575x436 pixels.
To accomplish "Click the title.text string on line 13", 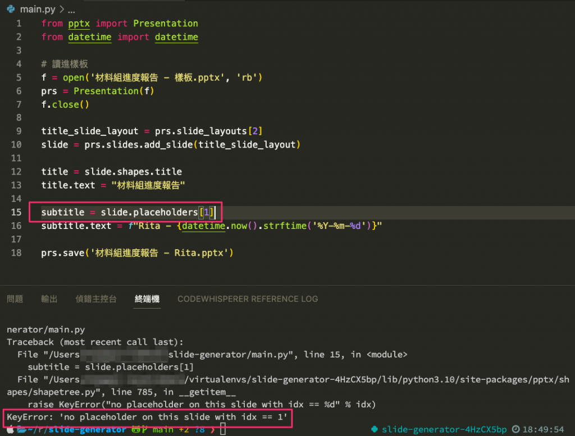I will coord(148,185).
